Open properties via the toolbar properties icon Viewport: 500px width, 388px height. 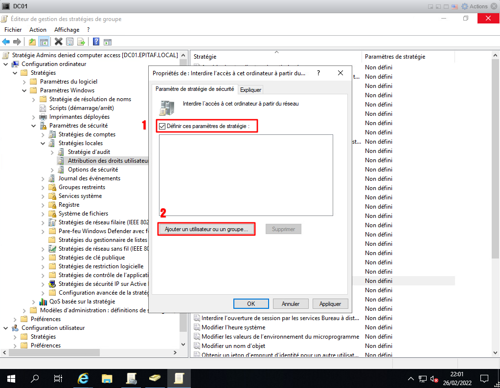[69, 42]
